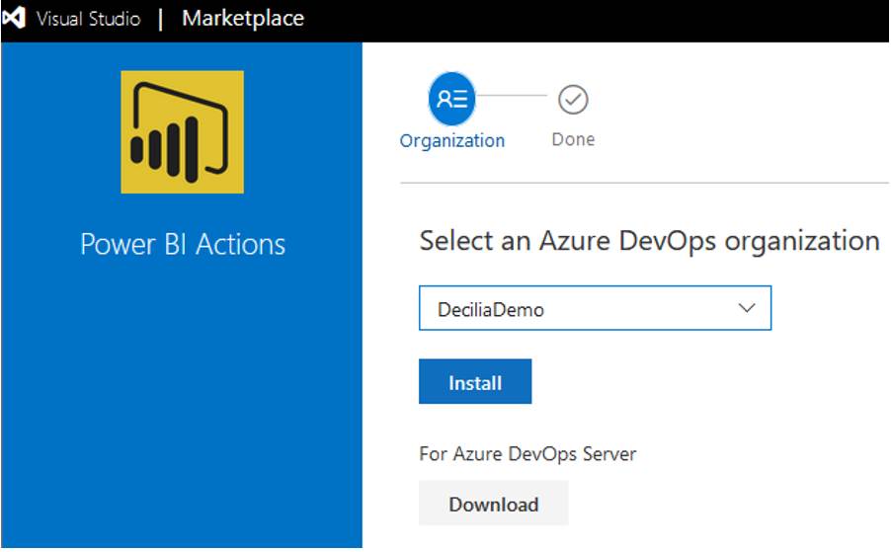Screen dimensions: 891x552
Task: Go to Visual Studio header text link
Action: pyautogui.click(x=88, y=19)
